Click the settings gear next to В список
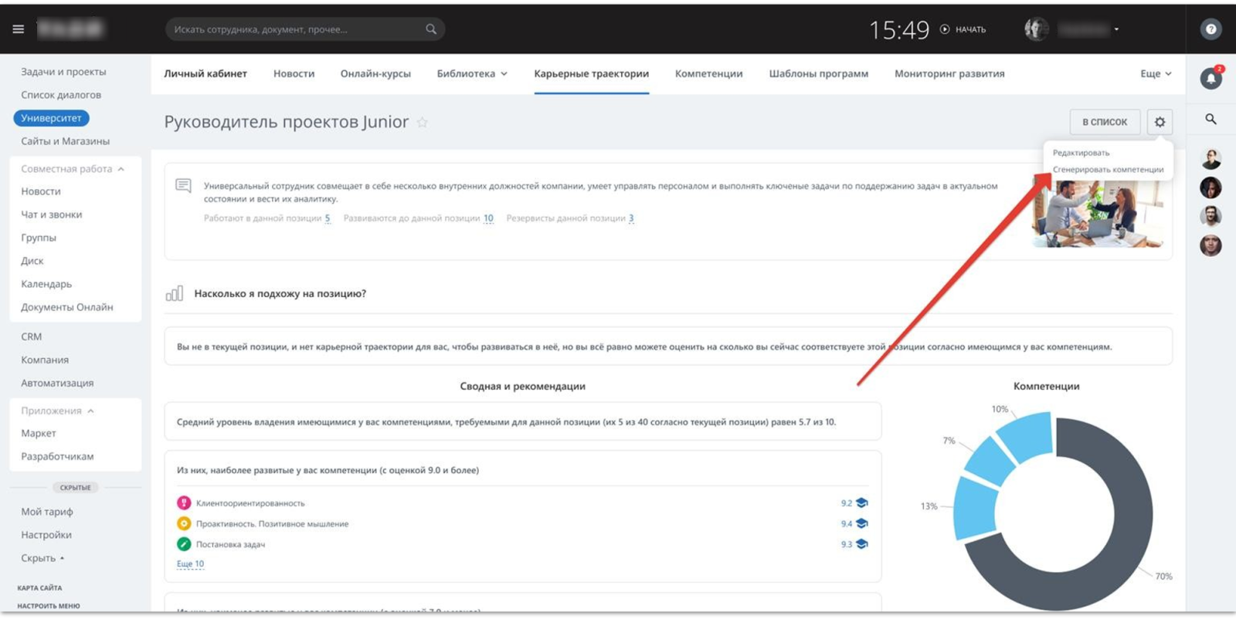This screenshot has height=619, width=1236. click(1160, 122)
